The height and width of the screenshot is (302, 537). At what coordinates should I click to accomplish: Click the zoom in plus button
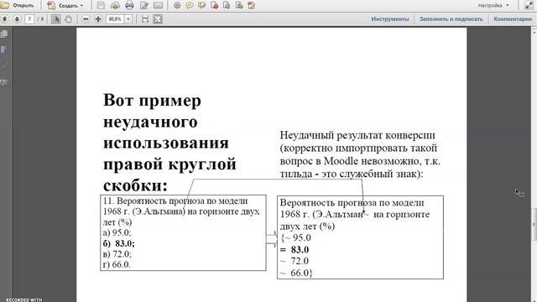pyautogui.click(x=98, y=19)
